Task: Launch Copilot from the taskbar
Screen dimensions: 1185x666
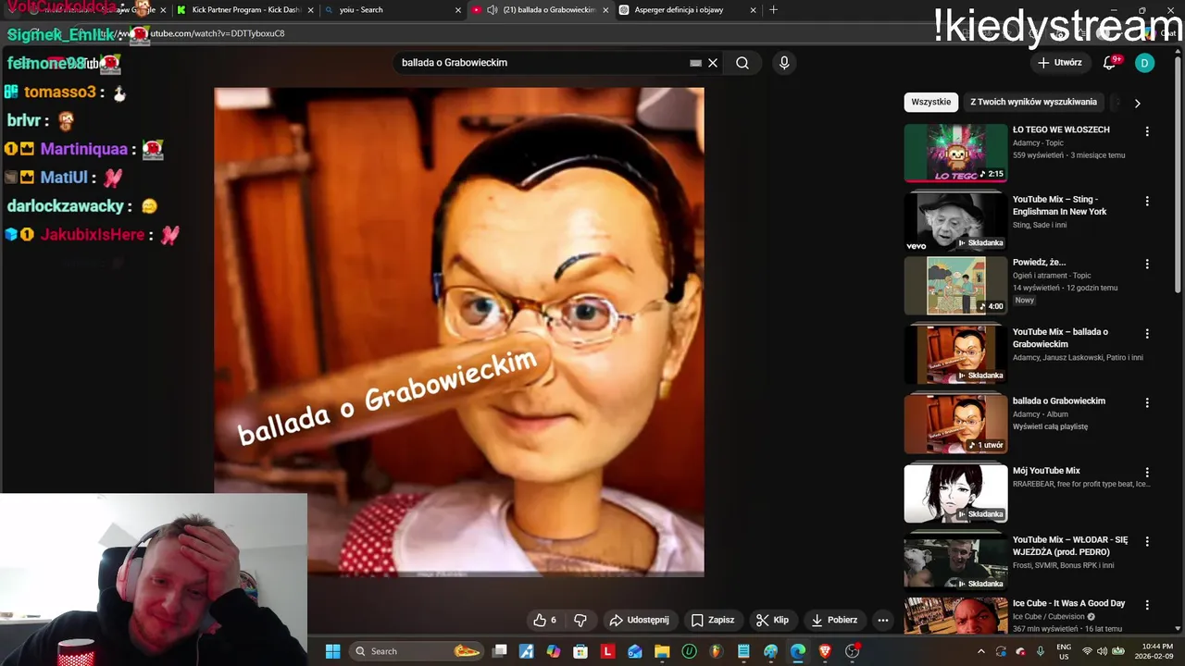Action: pos(554,651)
